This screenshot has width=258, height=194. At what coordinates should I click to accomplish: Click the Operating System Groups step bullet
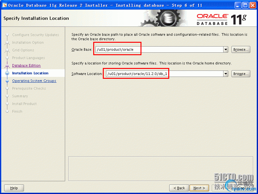click(7, 81)
